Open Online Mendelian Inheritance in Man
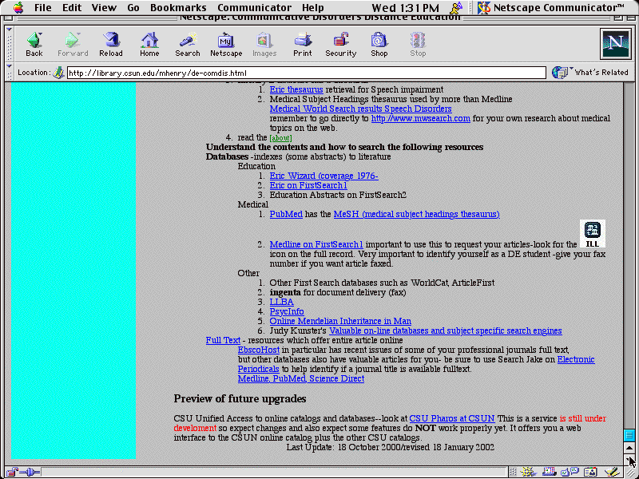639x479 pixels. click(x=340, y=321)
